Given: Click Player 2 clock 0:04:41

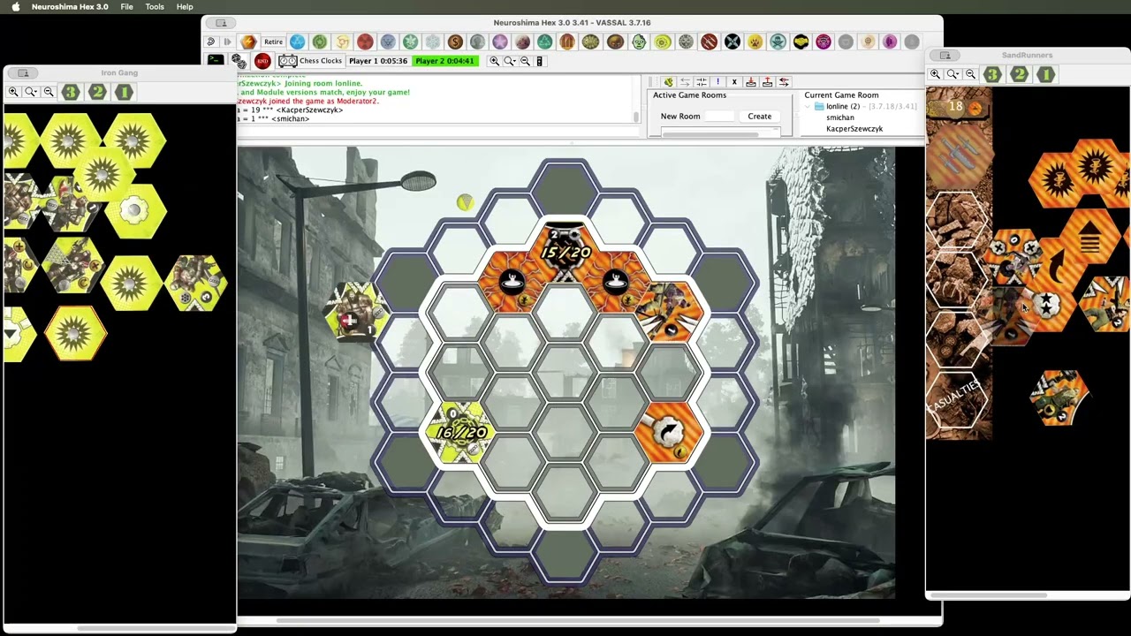Looking at the screenshot, I should point(445,61).
